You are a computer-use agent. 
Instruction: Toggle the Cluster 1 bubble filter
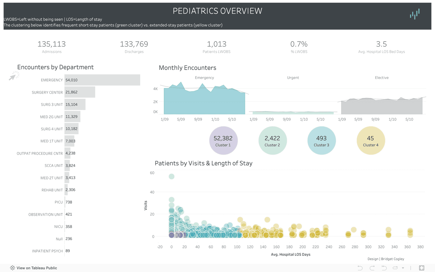coord(223,141)
